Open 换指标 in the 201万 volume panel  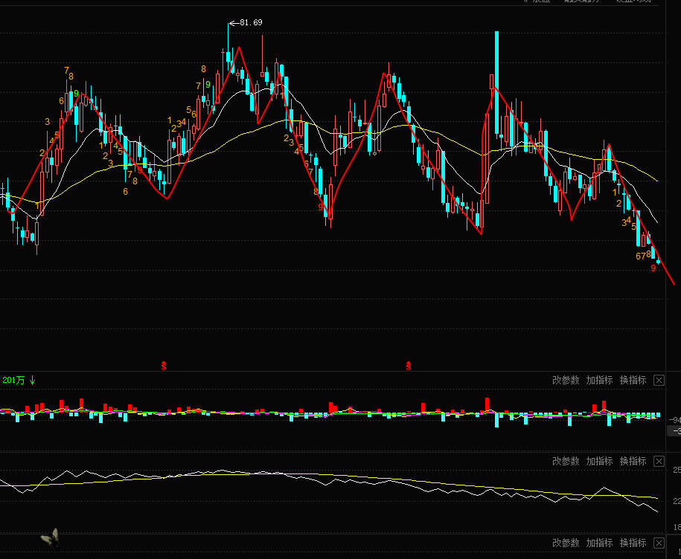[x=633, y=381]
